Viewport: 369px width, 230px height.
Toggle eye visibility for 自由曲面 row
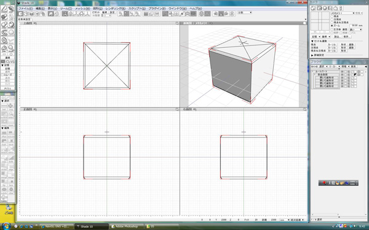pos(342,75)
